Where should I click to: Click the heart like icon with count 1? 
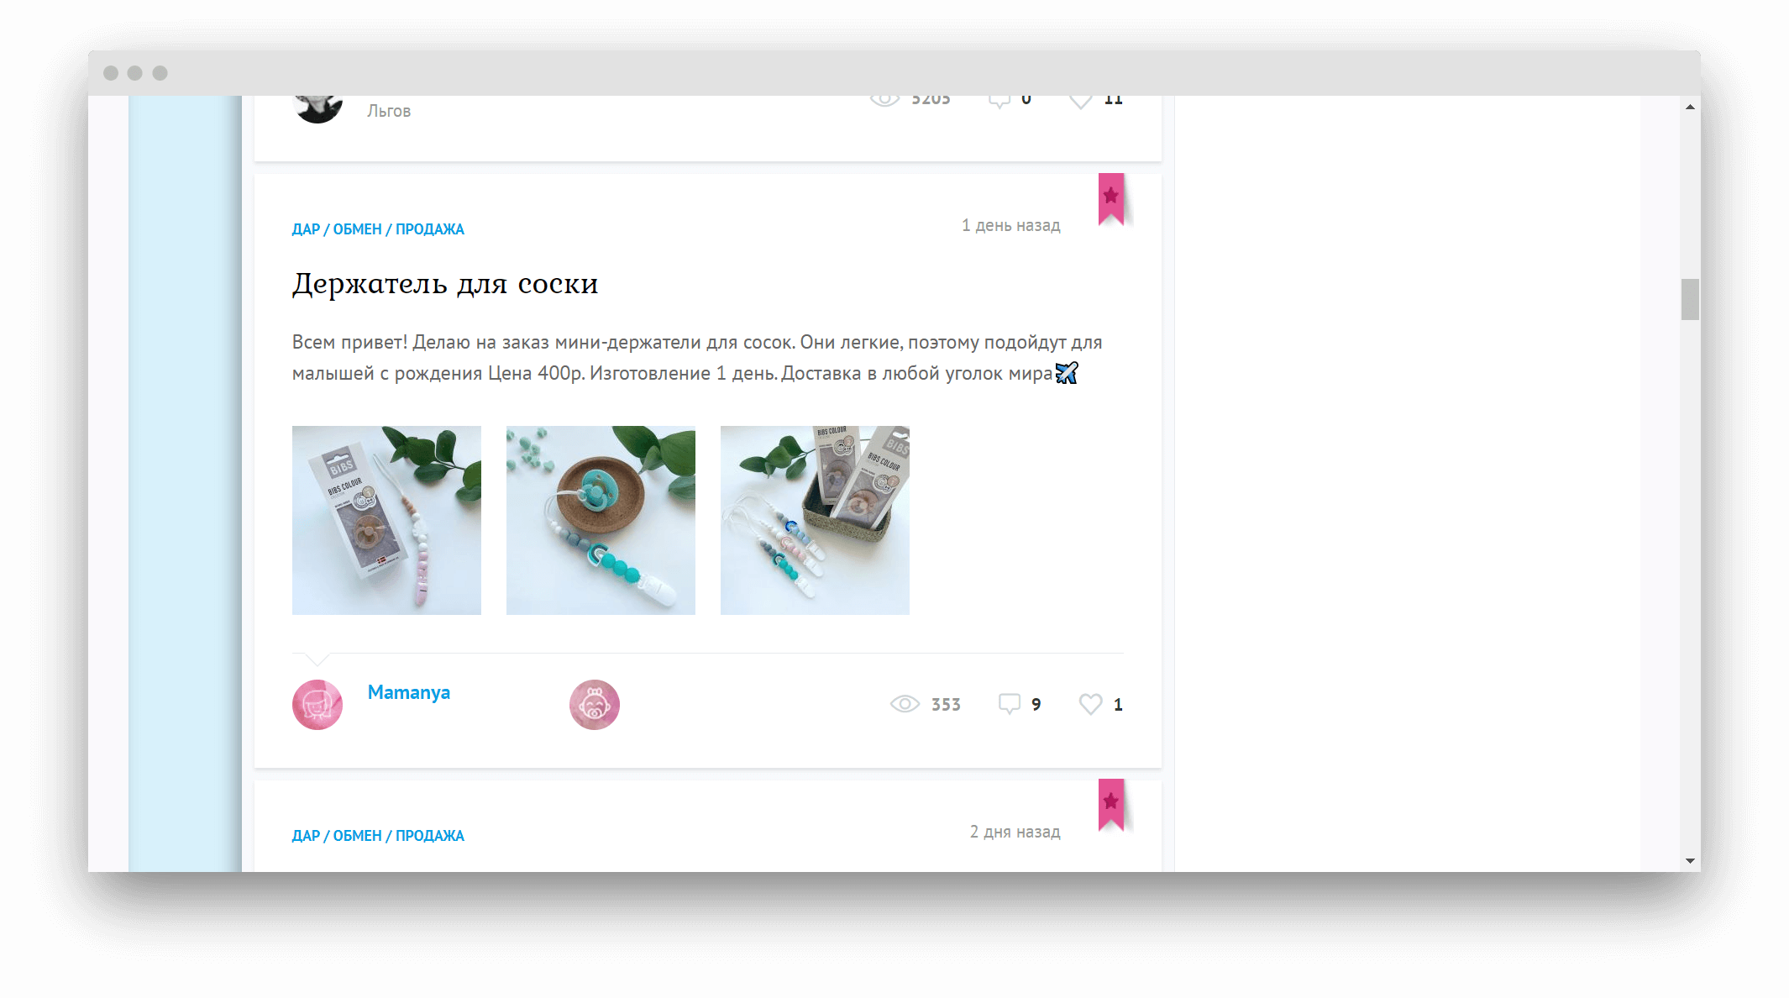[x=1090, y=704]
